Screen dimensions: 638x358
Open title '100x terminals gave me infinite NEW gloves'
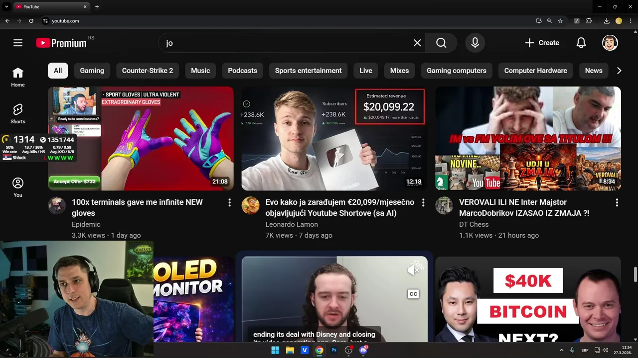(x=137, y=208)
